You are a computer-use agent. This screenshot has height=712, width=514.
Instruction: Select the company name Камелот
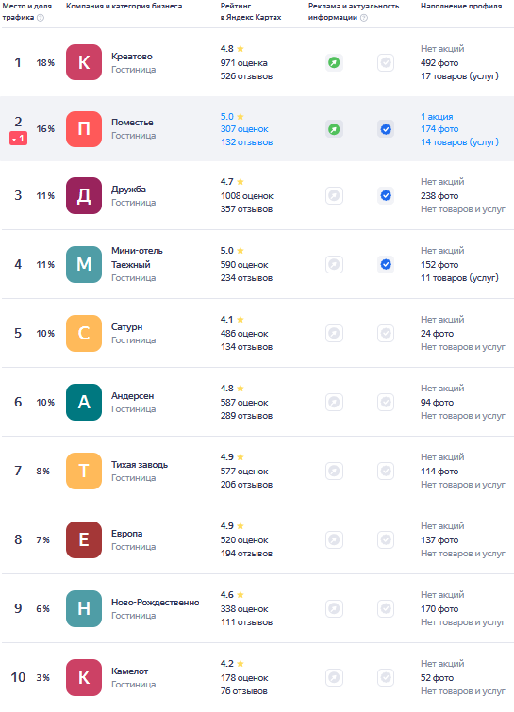click(130, 671)
